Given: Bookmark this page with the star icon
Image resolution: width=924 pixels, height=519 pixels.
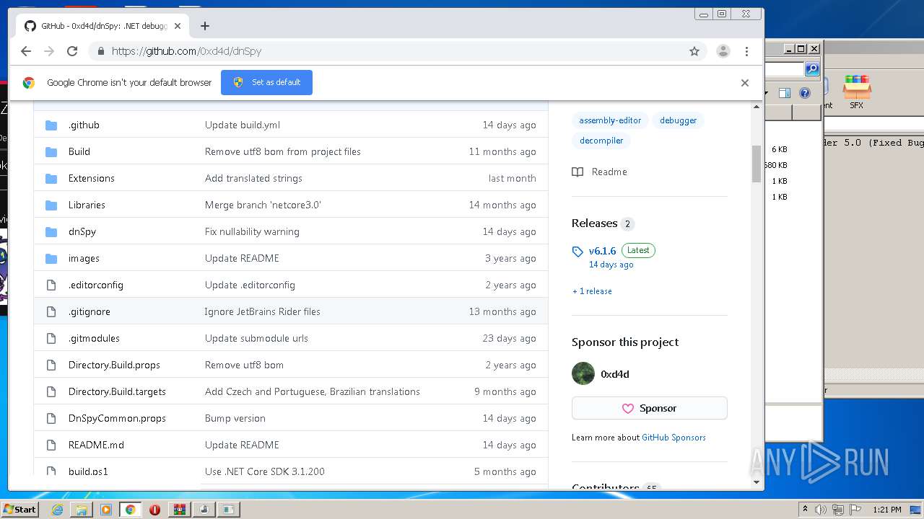Looking at the screenshot, I should click(x=694, y=51).
